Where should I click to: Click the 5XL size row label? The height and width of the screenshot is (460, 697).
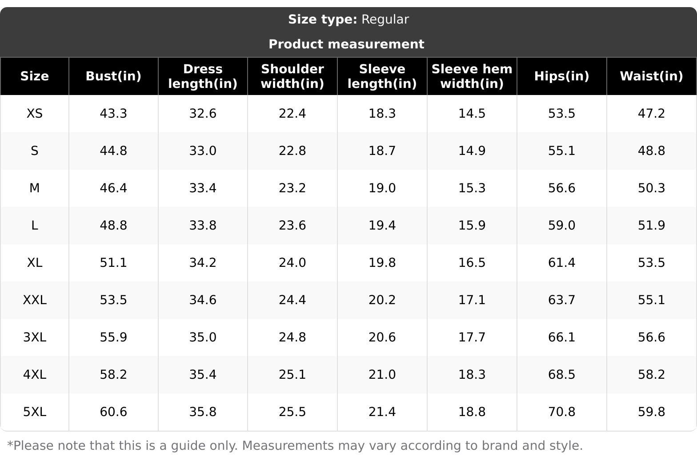click(x=35, y=412)
